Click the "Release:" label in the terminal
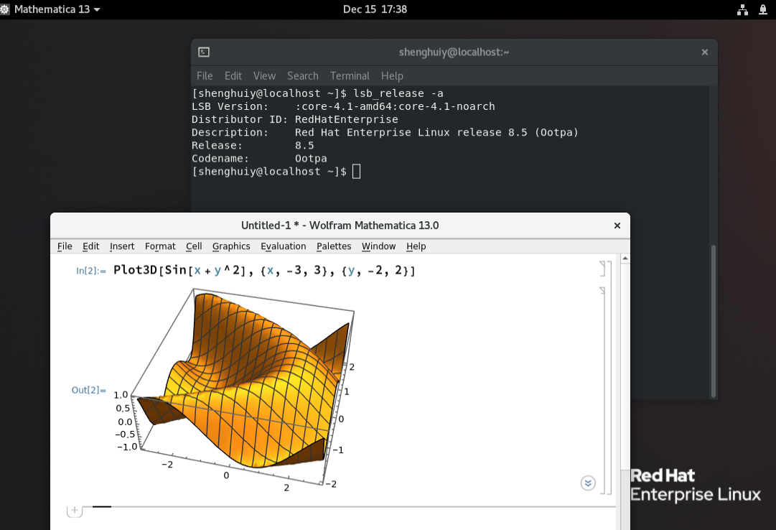Screen dimensions: 776x530 pyautogui.click(x=217, y=146)
